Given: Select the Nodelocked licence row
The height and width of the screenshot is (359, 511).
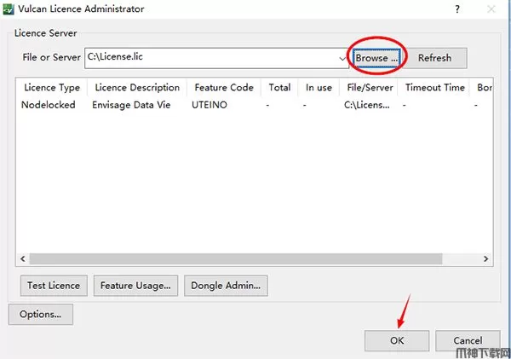Looking at the screenshot, I should (x=49, y=105).
